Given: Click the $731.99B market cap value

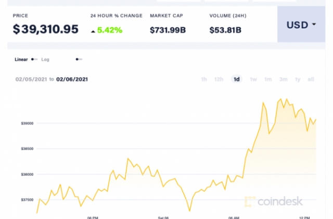Looking at the screenshot, I should [168, 30].
